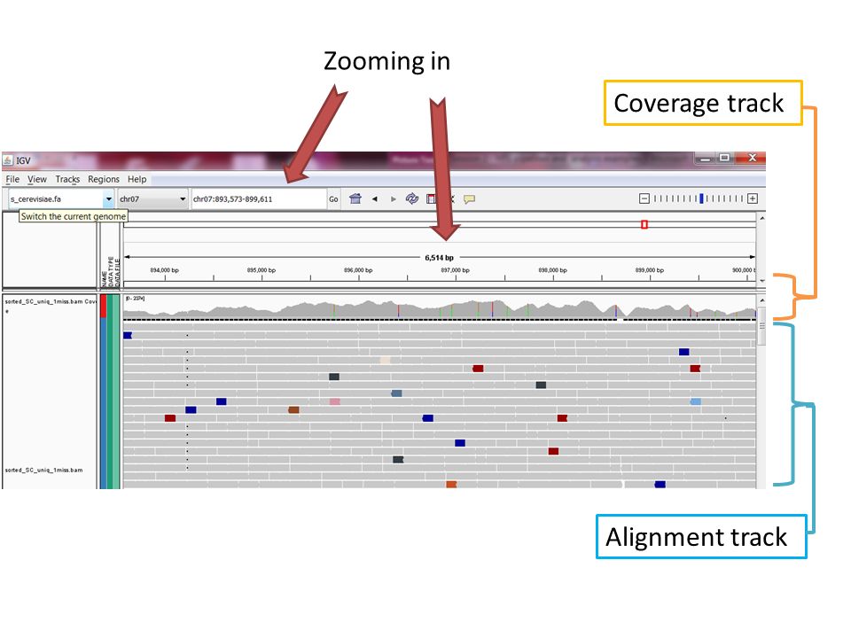Click the 894,000 bp ruler label
The image size is (851, 638).
pos(165,270)
